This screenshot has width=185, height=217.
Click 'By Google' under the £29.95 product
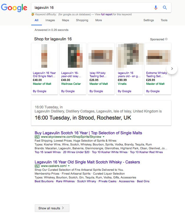(x=153, y=91)
